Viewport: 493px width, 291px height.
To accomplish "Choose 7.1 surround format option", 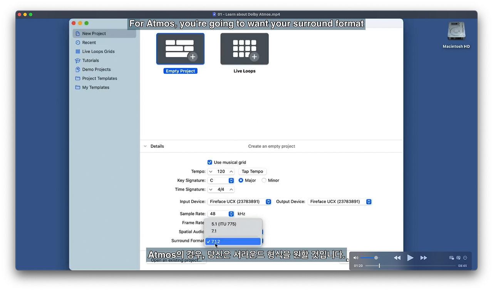I will (233, 231).
